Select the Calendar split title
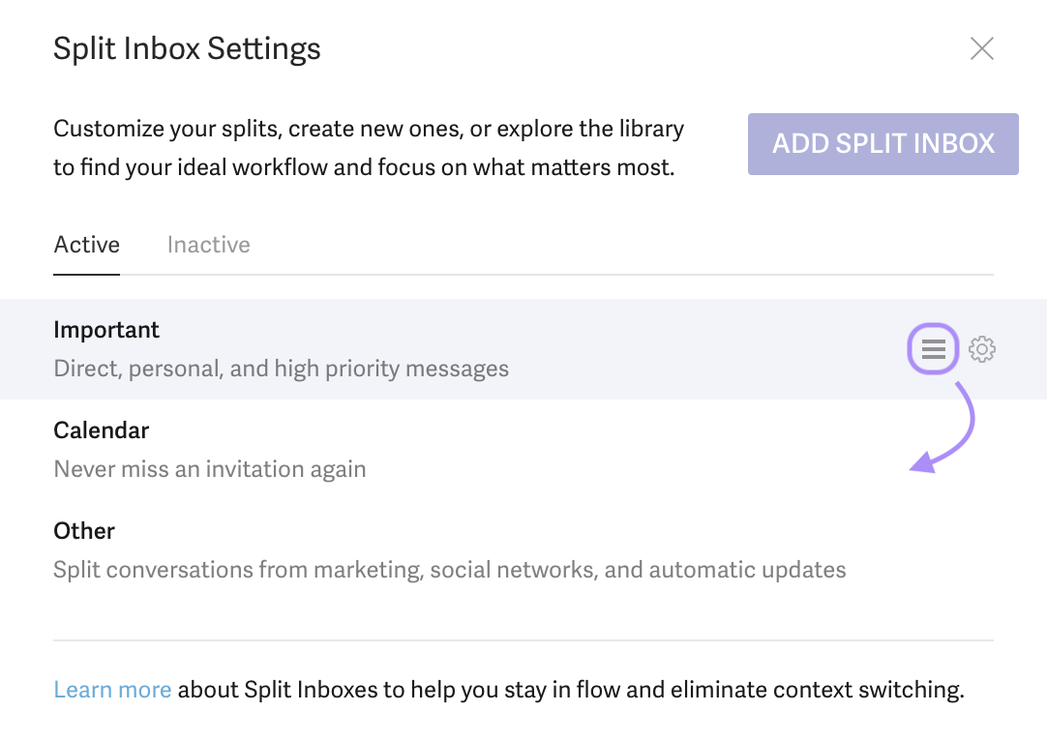 [102, 430]
